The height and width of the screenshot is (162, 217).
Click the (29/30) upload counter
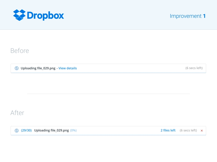click(26, 130)
